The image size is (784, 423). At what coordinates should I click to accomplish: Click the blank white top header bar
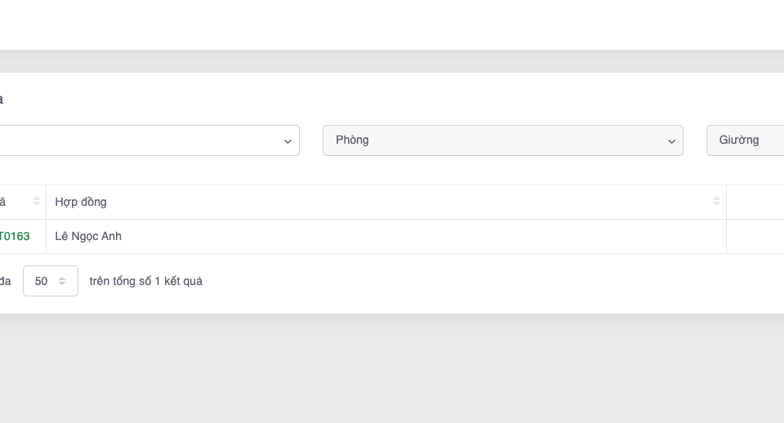[392, 24]
